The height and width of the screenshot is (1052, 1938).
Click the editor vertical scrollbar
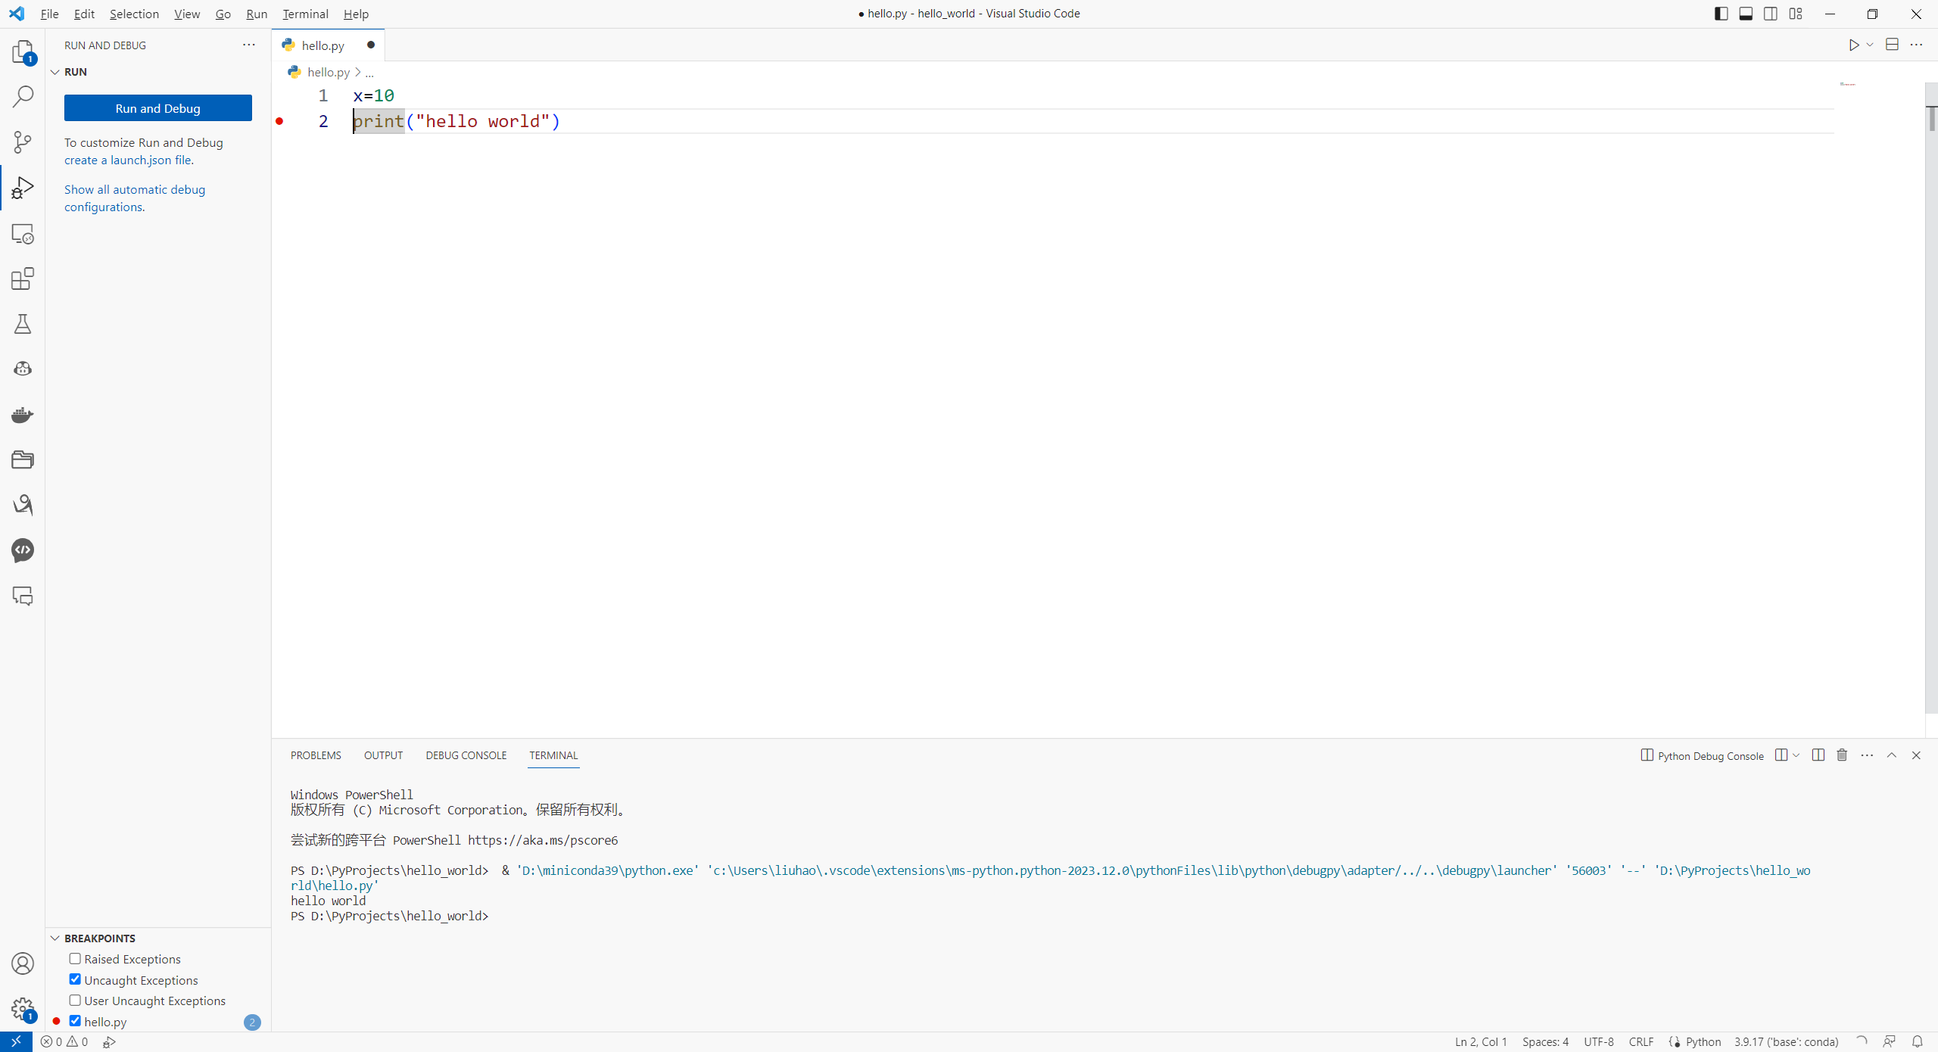pos(1931,397)
